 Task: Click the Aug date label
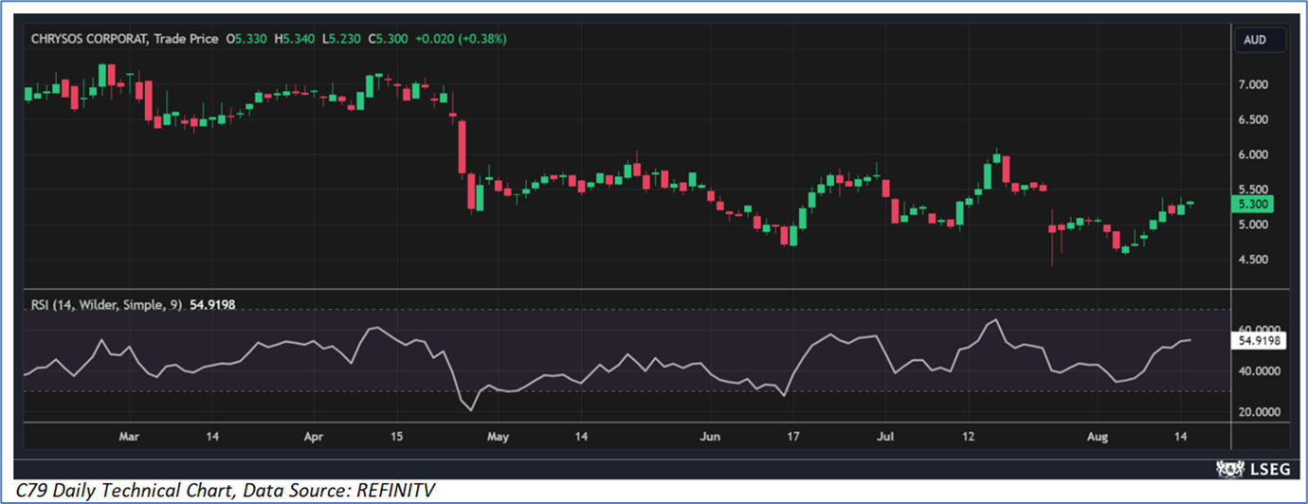(1097, 437)
